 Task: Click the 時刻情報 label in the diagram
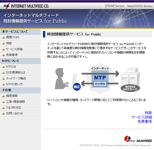(100, 84)
